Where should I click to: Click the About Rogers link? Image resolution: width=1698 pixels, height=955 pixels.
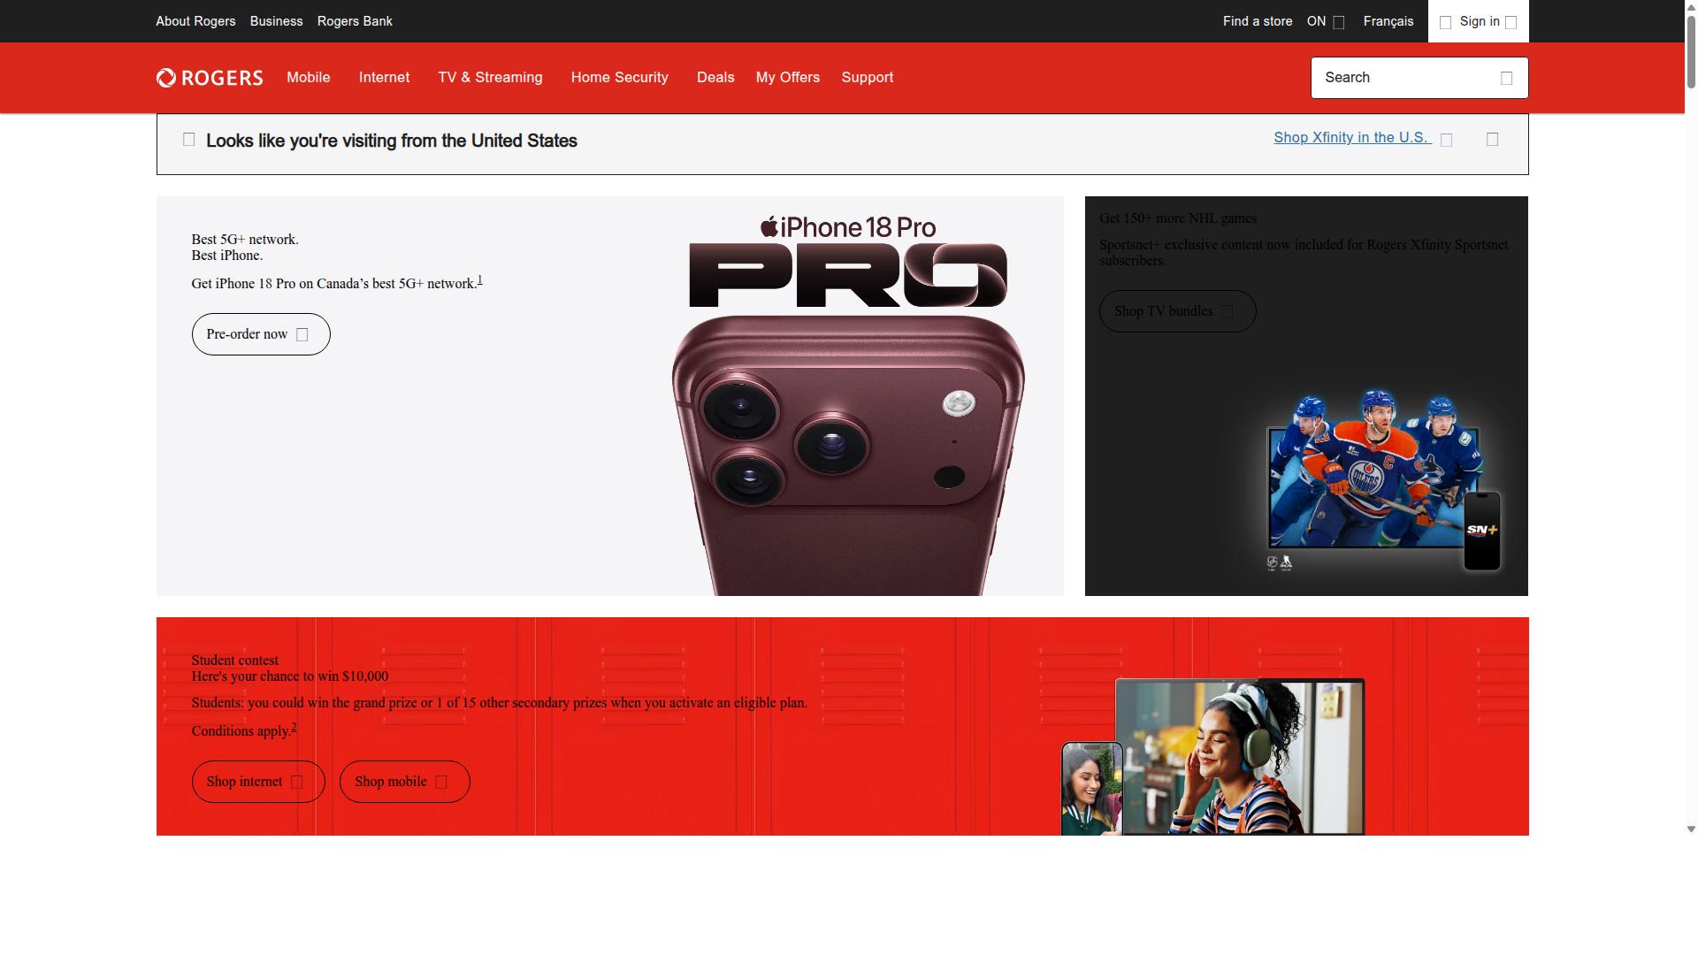(x=195, y=21)
